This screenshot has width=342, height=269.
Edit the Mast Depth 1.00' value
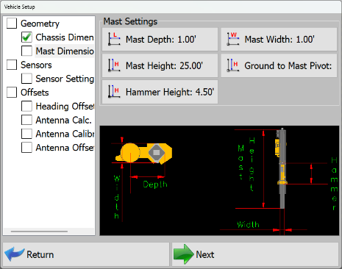pos(160,39)
